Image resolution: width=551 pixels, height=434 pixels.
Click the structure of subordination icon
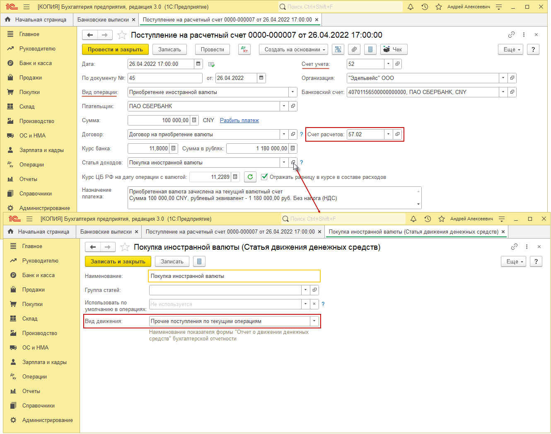(338, 49)
